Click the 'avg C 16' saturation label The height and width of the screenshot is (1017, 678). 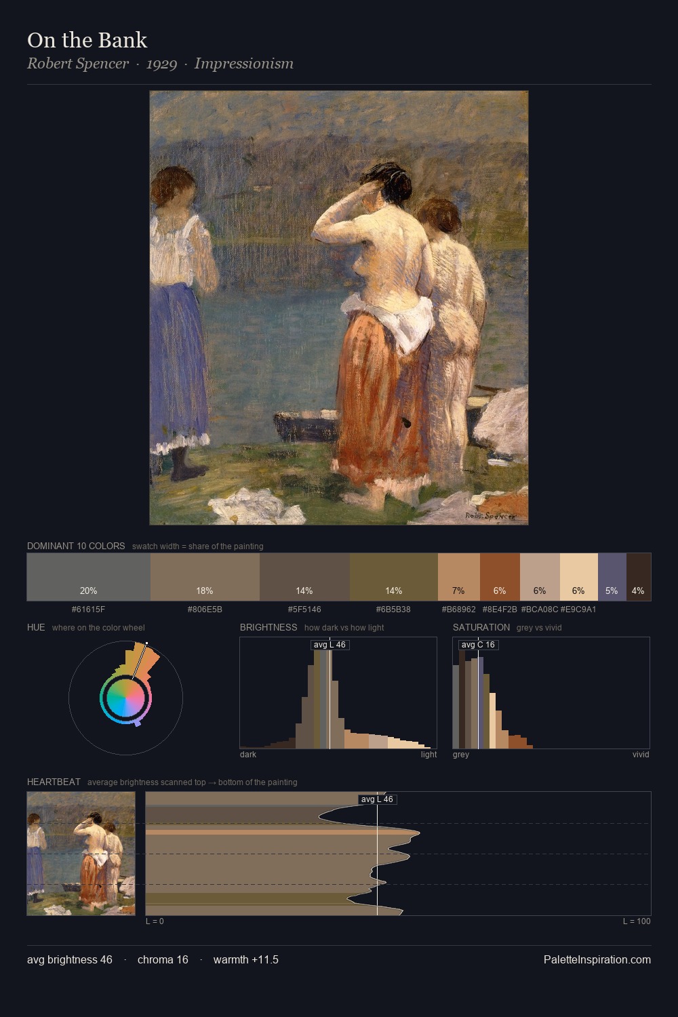coord(478,645)
